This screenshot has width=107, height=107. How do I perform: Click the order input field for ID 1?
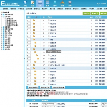pyautogui.click(x=29, y=20)
